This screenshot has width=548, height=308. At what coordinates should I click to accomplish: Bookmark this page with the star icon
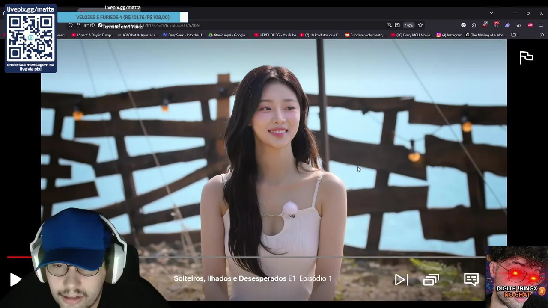(420, 25)
